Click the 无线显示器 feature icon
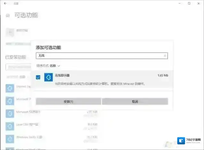This screenshot has height=150, width=204. pos(48,77)
